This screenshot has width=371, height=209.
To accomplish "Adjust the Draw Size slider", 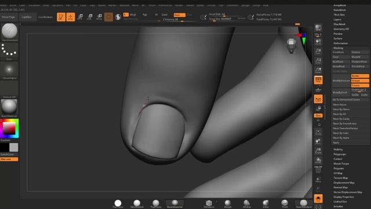I will click(x=227, y=19).
